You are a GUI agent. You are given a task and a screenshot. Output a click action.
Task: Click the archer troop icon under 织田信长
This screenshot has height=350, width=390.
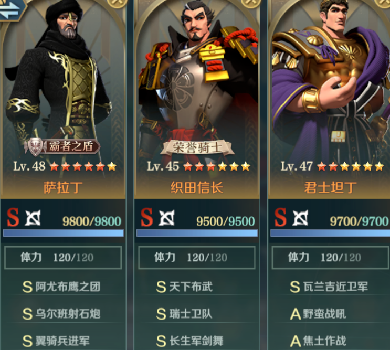[x=166, y=218]
